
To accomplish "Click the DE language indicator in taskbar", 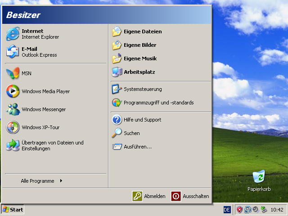I will click(227, 210).
